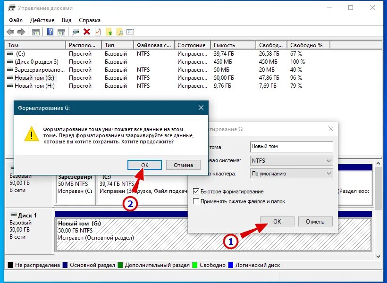Open Help via the blue question mark icon
Viewport: 387px width, 283px height.
[x=50, y=32]
